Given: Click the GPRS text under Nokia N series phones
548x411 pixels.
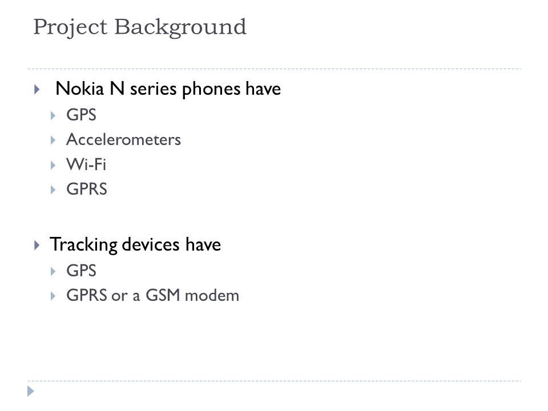Looking at the screenshot, I should pyautogui.click(x=87, y=189).
